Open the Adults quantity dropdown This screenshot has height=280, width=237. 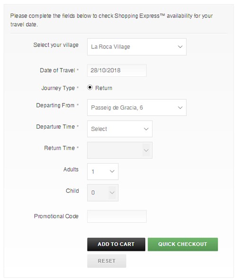[x=103, y=171]
